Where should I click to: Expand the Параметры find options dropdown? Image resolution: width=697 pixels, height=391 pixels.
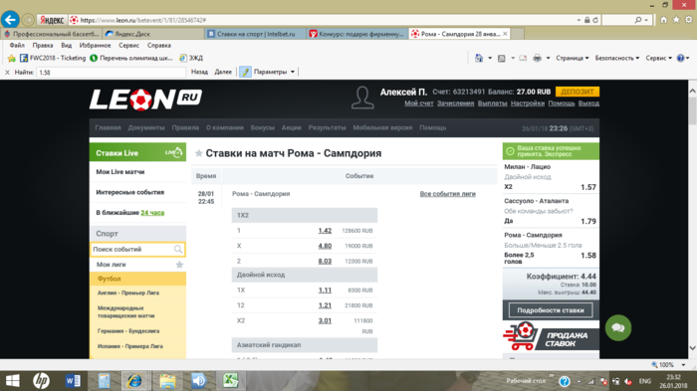click(293, 72)
